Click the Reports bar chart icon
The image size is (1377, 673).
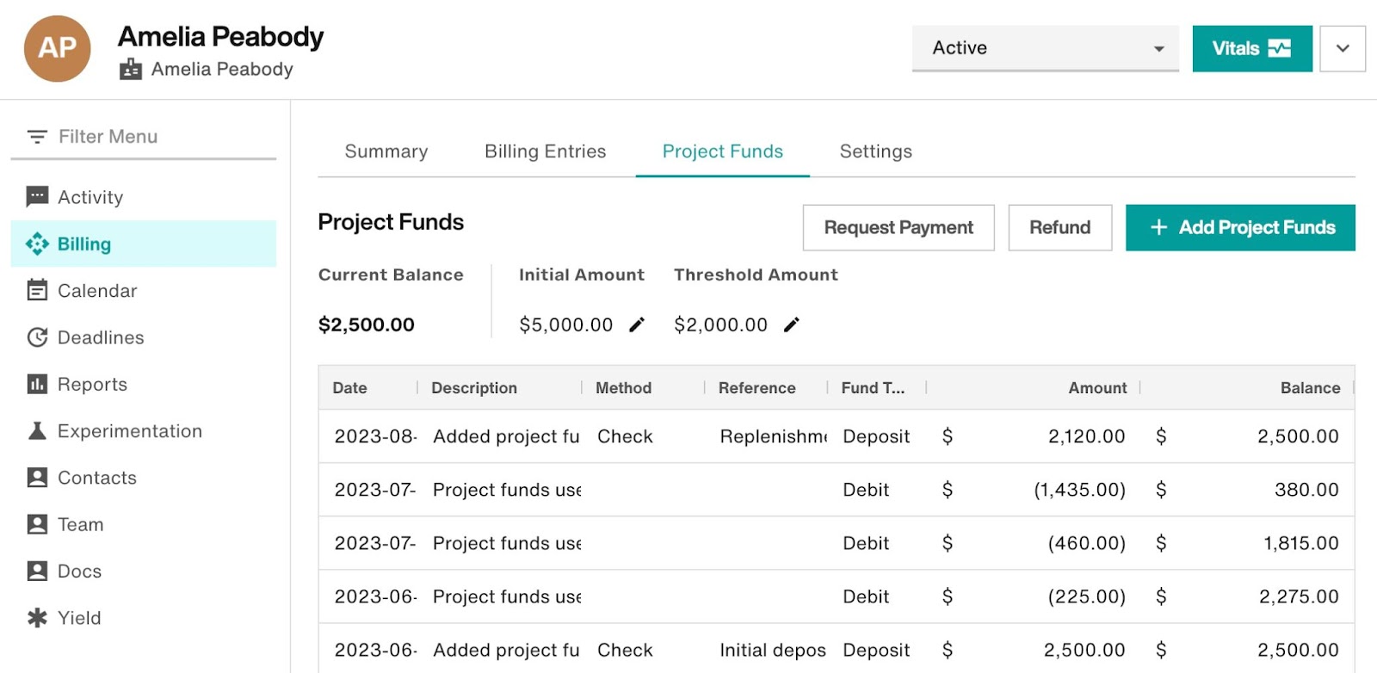tap(37, 384)
